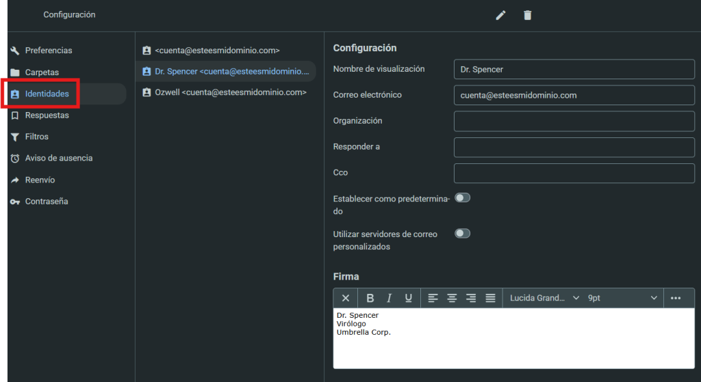
Task: Open the Lucida Grande font dropdown
Action: click(x=544, y=298)
